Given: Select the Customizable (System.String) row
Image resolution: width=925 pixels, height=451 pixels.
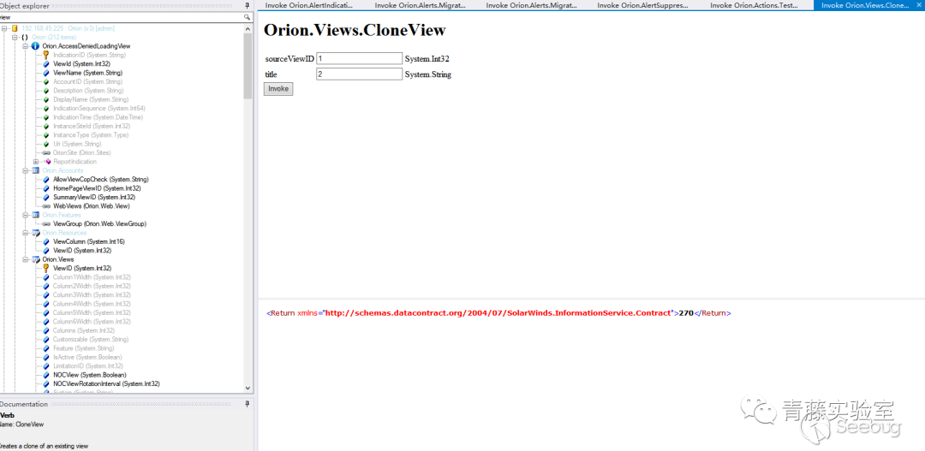Looking at the screenshot, I should 90,340.
